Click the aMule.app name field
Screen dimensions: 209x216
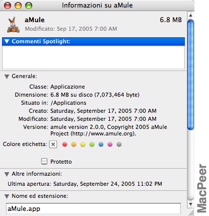(93, 209)
